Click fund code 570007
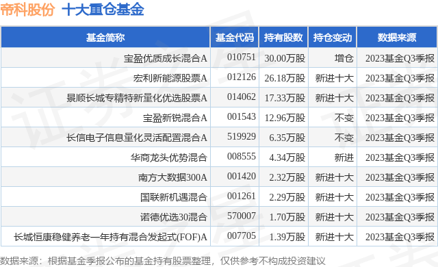The height and width of the screenshot is (267, 438). point(242,216)
